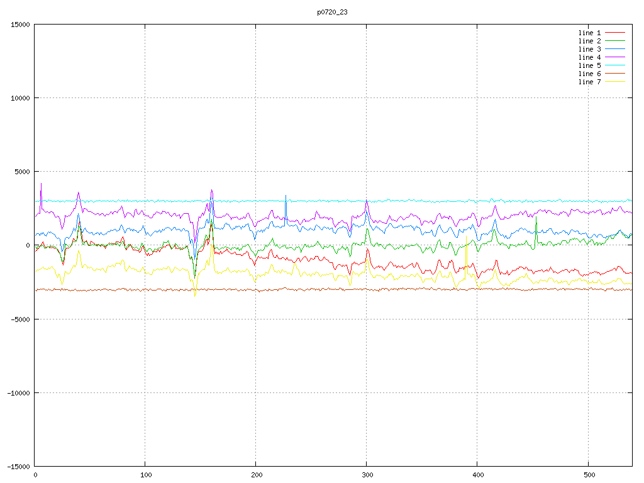Viewport: 644px width, 483px height.
Task: Pick the cyan line 5 legend swatch
Action: (615, 65)
